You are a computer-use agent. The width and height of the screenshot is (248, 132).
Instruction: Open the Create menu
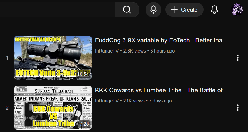pyautogui.click(x=184, y=10)
